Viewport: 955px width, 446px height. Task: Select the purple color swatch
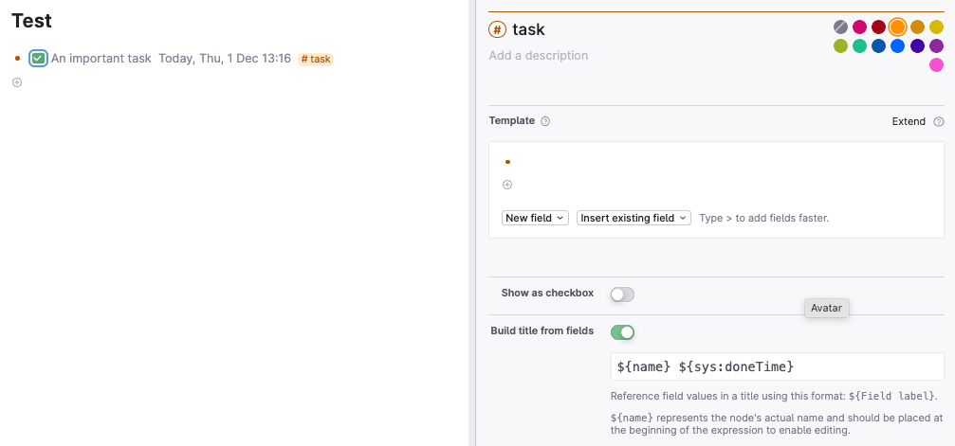(937, 46)
